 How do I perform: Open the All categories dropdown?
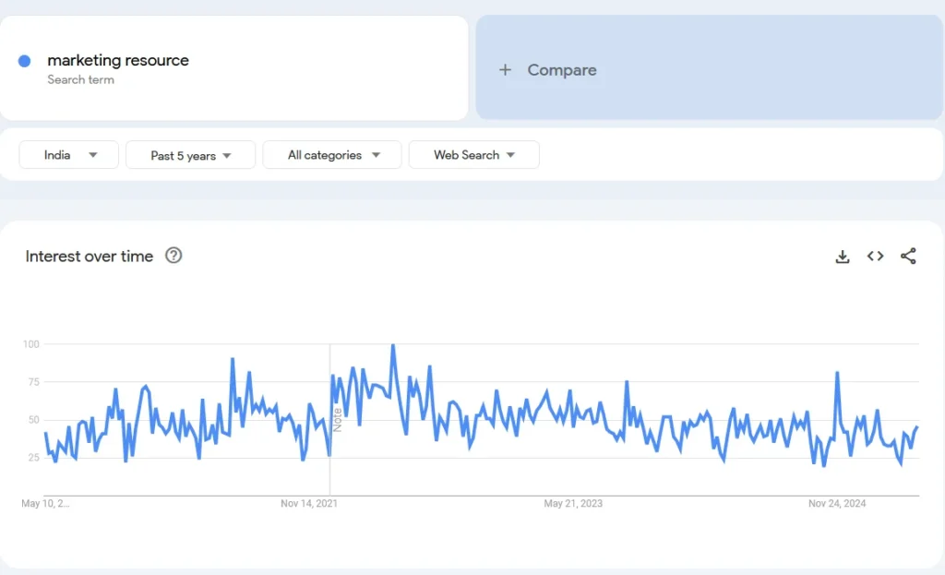click(x=331, y=155)
